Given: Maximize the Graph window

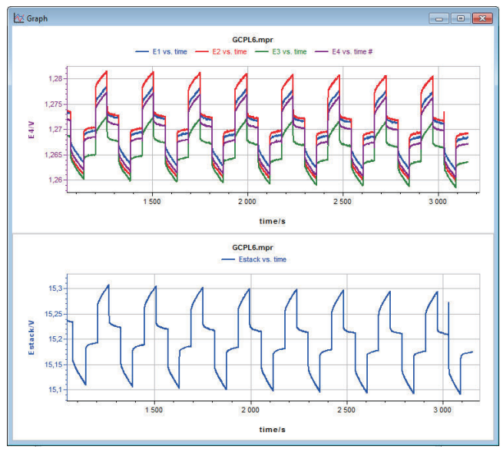Looking at the screenshot, I should pyautogui.click(x=460, y=18).
